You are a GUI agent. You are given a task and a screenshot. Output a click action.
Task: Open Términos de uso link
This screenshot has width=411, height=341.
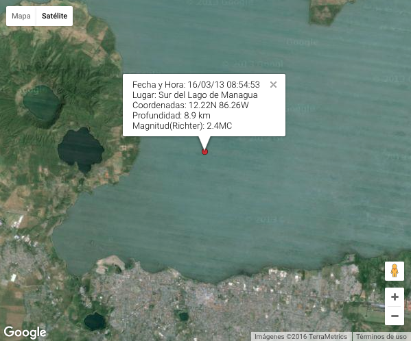pyautogui.click(x=381, y=337)
